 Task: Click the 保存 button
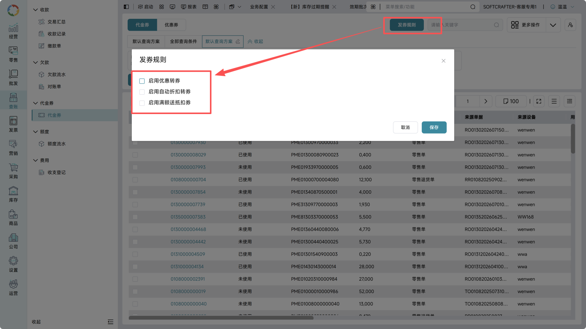434,127
